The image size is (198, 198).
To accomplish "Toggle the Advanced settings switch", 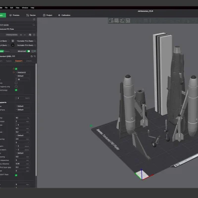I will (x=28, y=51).
